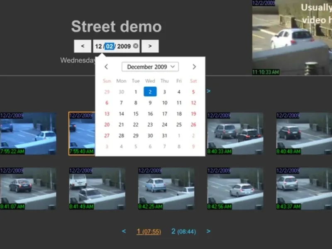
Task: Select greyed November 29 in the calendar
Action: (x=107, y=92)
